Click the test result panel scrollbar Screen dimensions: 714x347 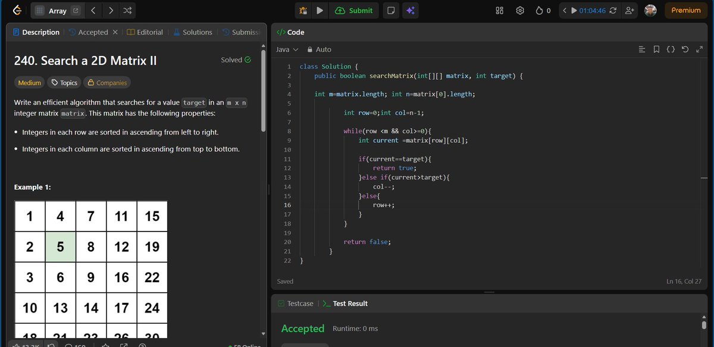pos(703,325)
